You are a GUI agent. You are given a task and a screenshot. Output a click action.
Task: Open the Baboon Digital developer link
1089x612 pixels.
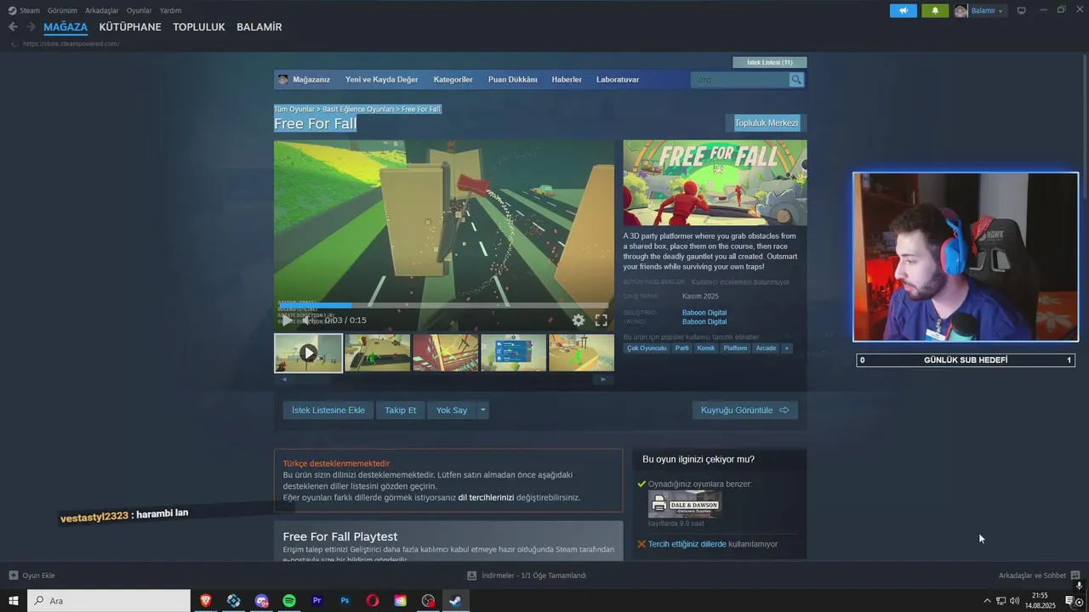click(x=704, y=313)
